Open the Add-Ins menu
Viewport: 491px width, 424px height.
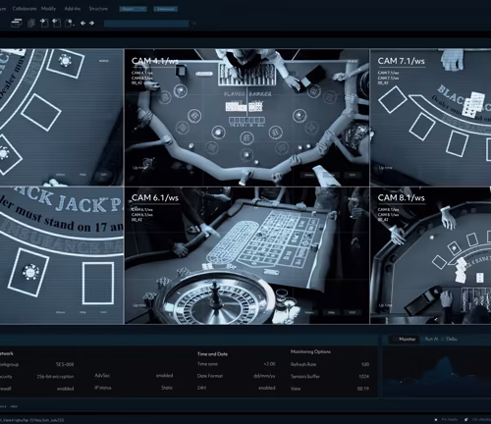(x=73, y=9)
